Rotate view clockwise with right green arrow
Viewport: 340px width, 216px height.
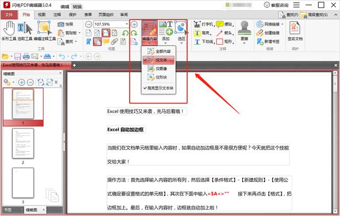click(x=134, y=33)
